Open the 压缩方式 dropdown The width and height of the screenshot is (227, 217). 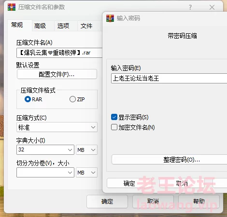57,127
